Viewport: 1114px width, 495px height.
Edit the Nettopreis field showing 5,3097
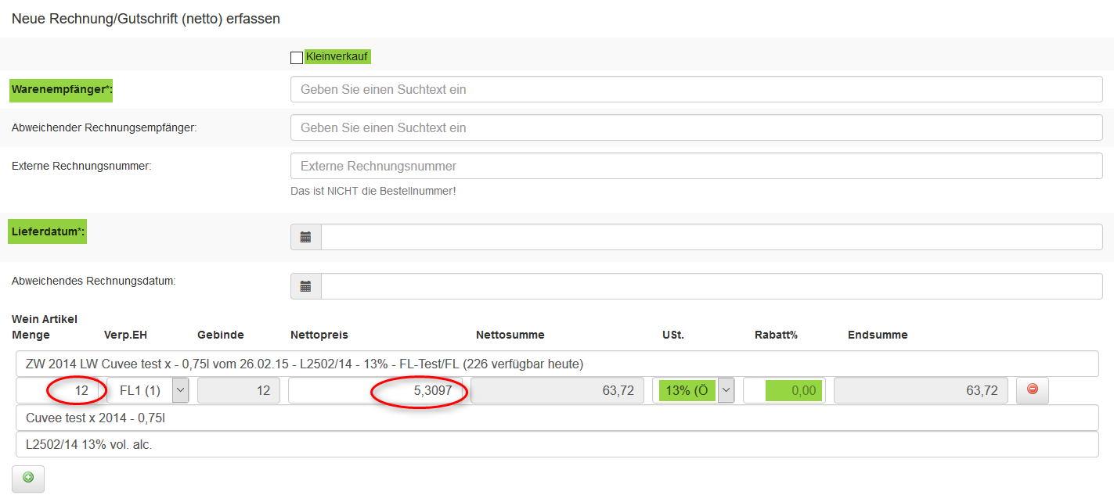click(x=374, y=390)
